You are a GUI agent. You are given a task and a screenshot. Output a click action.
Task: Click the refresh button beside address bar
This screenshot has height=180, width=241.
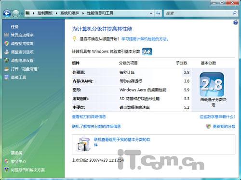[158, 13]
